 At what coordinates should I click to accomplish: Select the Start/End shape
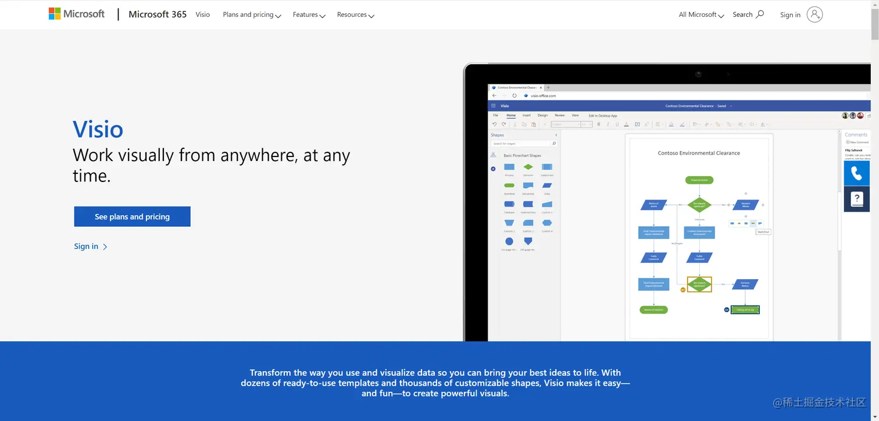(x=509, y=185)
